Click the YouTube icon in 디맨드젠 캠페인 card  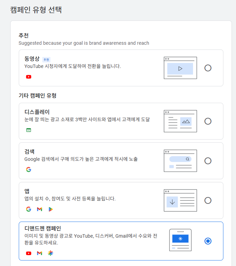pos(29,253)
